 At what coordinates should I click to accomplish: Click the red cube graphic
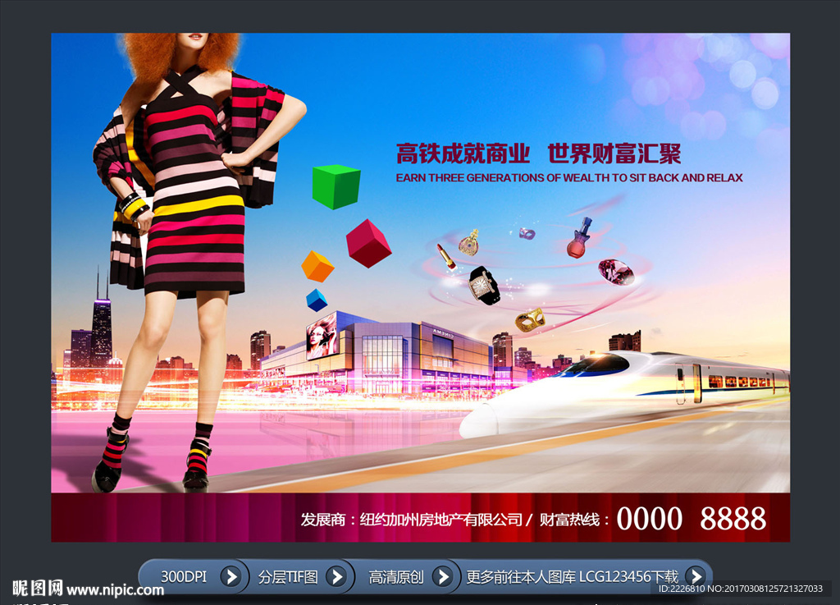click(368, 243)
